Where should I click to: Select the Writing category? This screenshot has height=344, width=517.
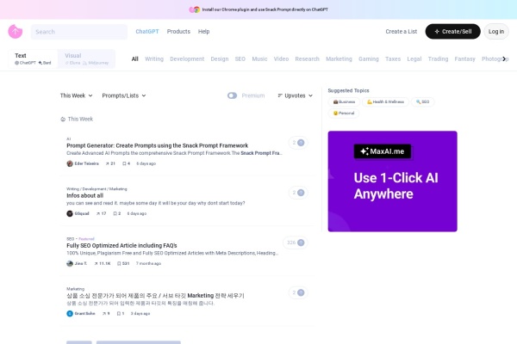coord(154,59)
